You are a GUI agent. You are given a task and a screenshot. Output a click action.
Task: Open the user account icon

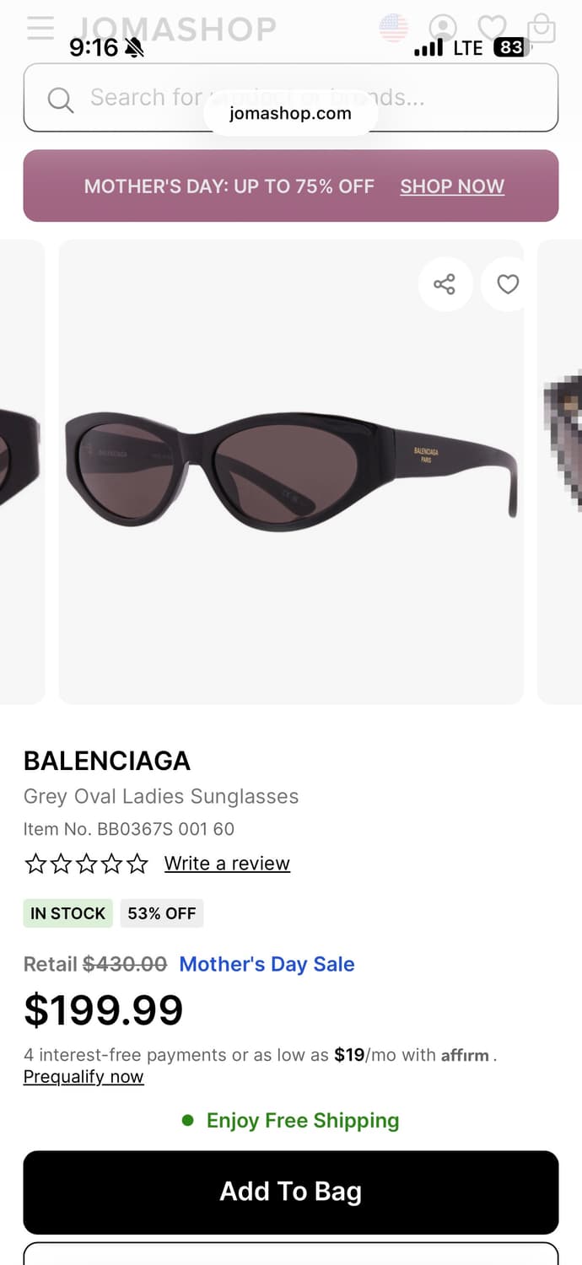(x=443, y=28)
